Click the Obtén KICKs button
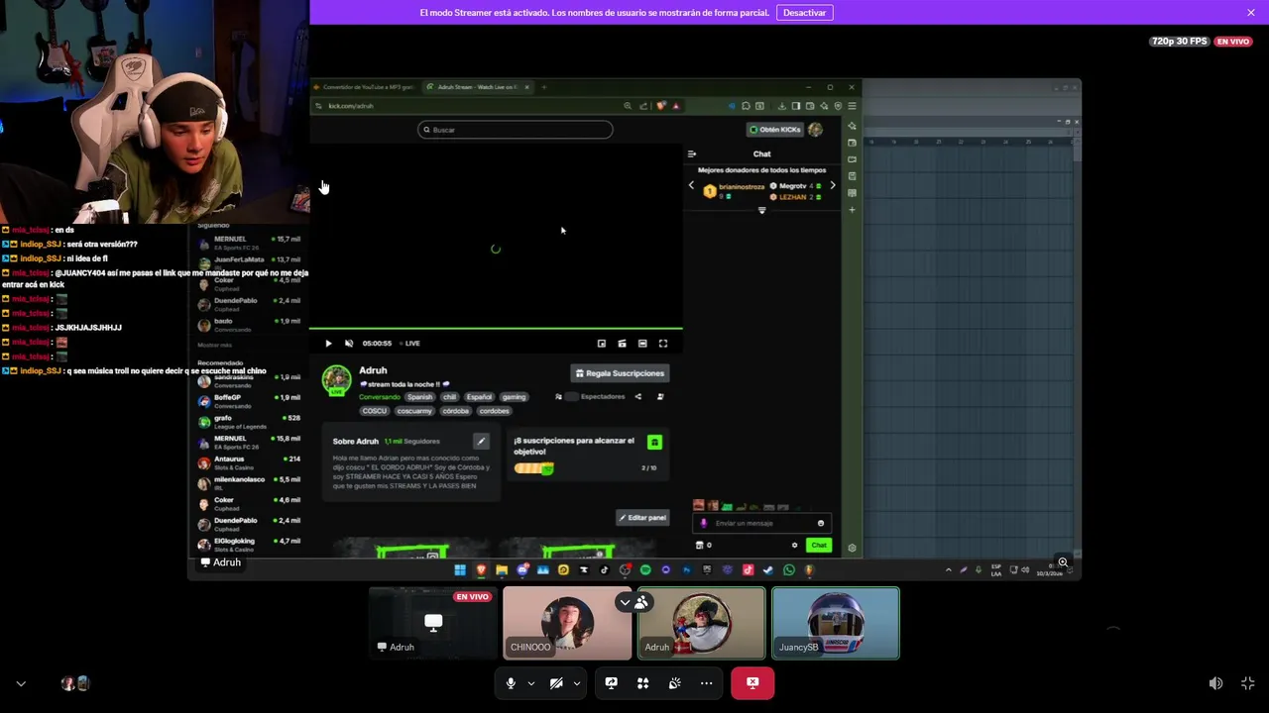 pos(775,130)
